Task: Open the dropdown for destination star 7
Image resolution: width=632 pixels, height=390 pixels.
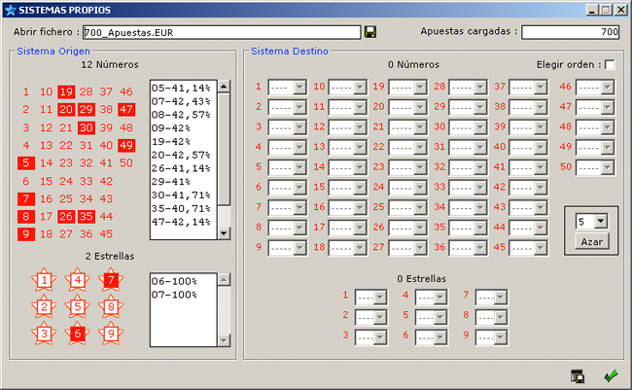Action: coord(500,298)
